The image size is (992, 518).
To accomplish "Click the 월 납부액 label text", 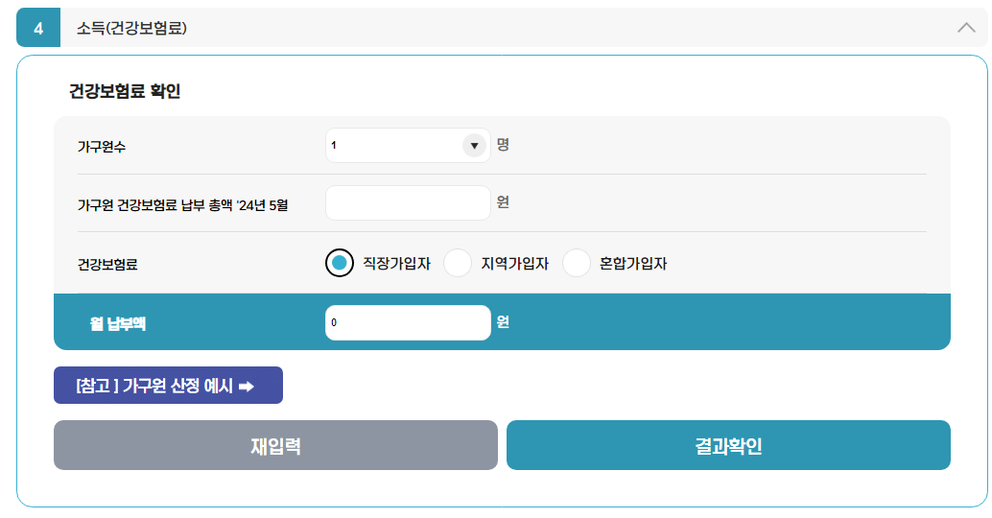I will pos(118,323).
